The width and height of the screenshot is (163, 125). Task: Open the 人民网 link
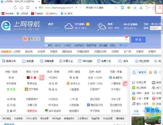click(17, 52)
